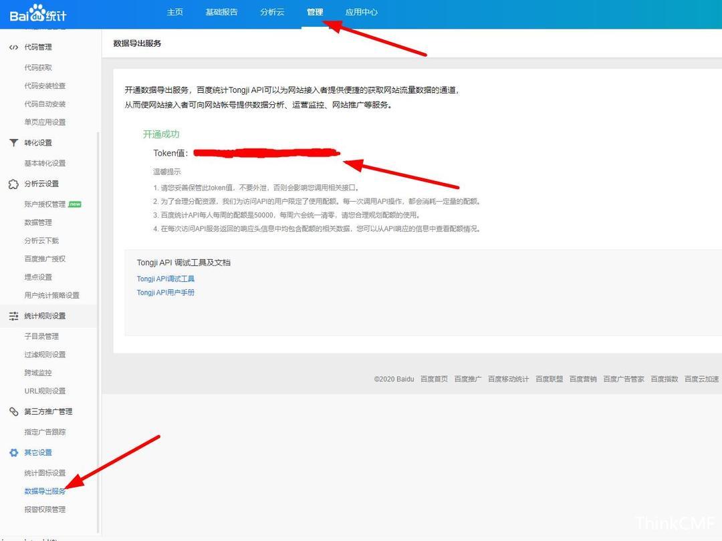
Task: Open 分析云下载 in sidebar
Action: click(x=41, y=240)
